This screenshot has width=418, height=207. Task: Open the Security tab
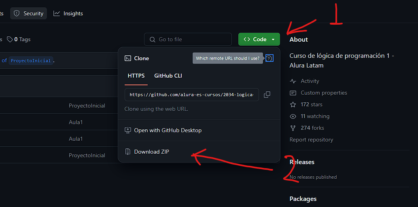(x=28, y=14)
